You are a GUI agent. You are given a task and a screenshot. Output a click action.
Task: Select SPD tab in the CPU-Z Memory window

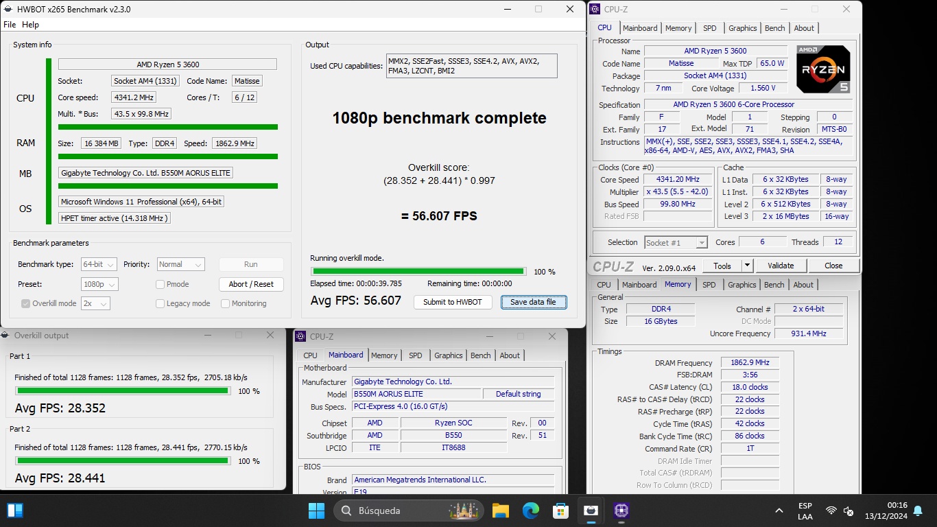pyautogui.click(x=709, y=285)
